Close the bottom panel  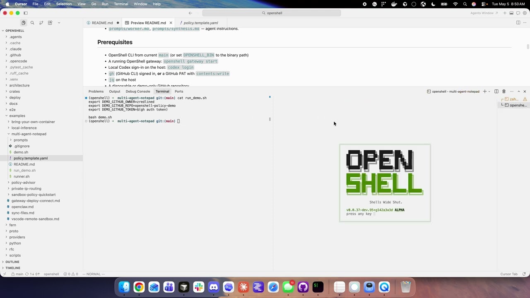[x=525, y=91]
